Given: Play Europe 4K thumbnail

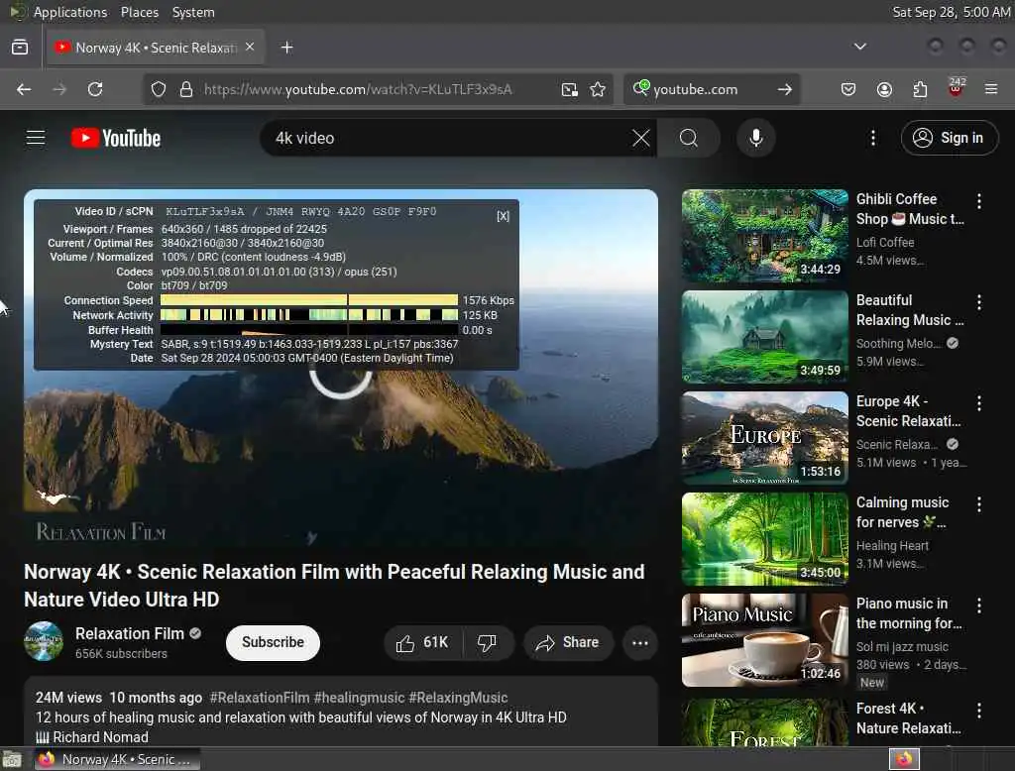Looking at the screenshot, I should coord(764,438).
